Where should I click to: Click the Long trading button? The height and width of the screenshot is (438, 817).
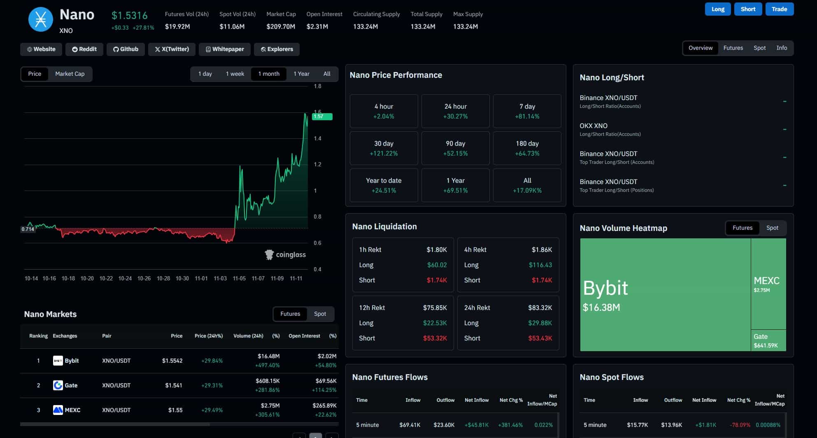point(717,9)
